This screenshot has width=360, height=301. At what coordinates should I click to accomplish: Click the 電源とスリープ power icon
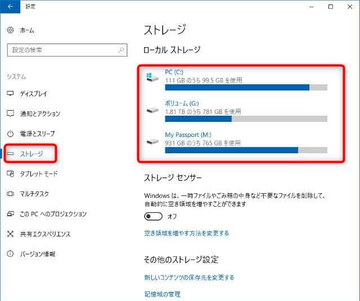click(10, 134)
